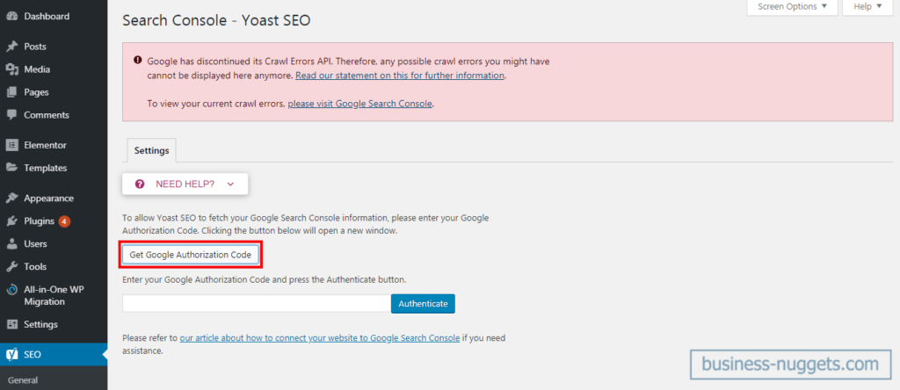Open the General submenu item under SEO
900x390 pixels.
click(23, 379)
